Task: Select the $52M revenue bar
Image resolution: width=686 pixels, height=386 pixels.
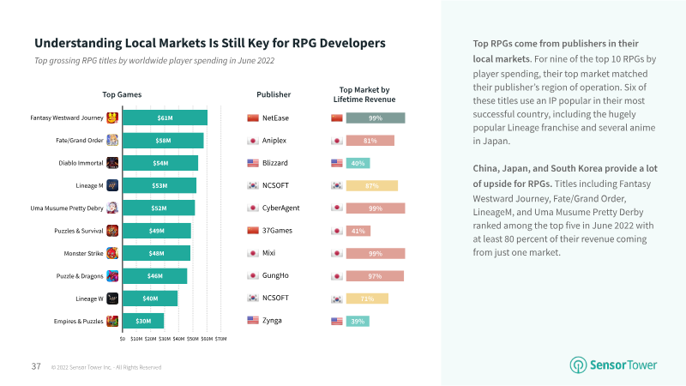Action: [159, 208]
